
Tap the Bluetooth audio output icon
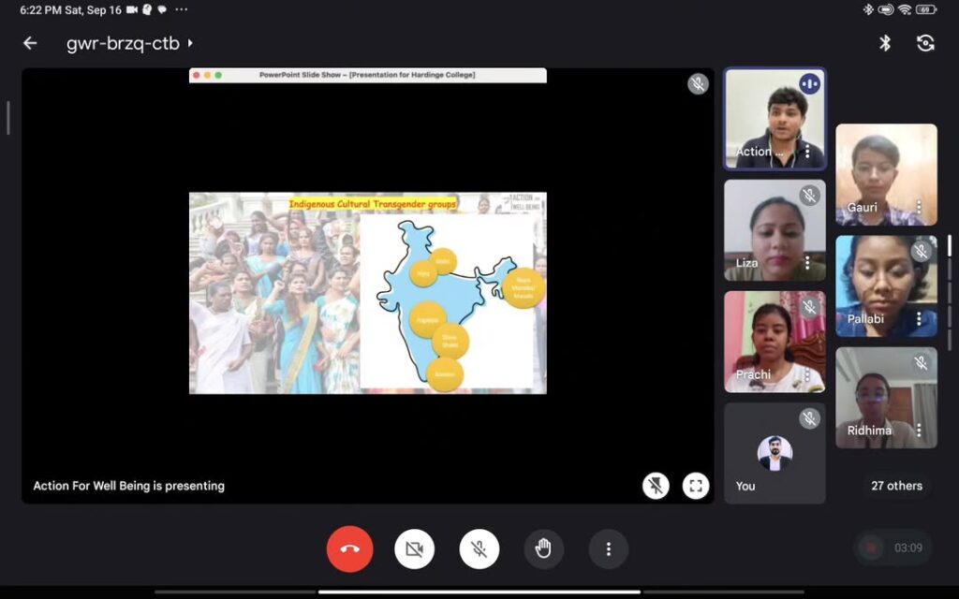pyautogui.click(x=884, y=43)
